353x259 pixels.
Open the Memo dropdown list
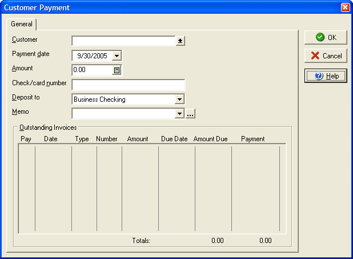click(179, 114)
